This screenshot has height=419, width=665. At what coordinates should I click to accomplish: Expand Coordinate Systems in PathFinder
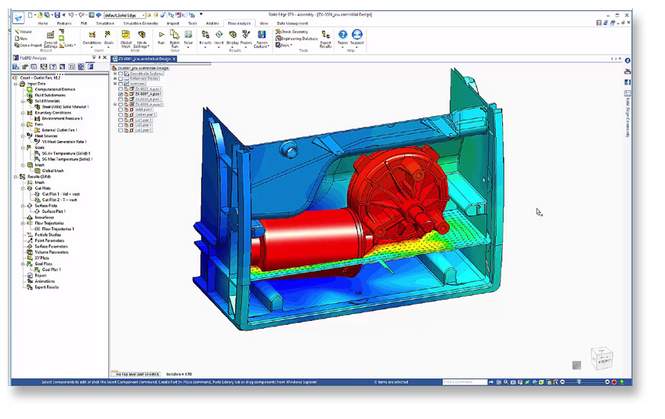coord(115,74)
